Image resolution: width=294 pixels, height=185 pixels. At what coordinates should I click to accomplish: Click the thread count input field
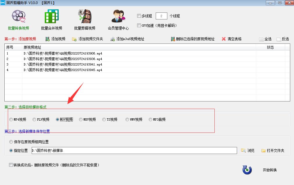pyautogui.click(x=162, y=16)
